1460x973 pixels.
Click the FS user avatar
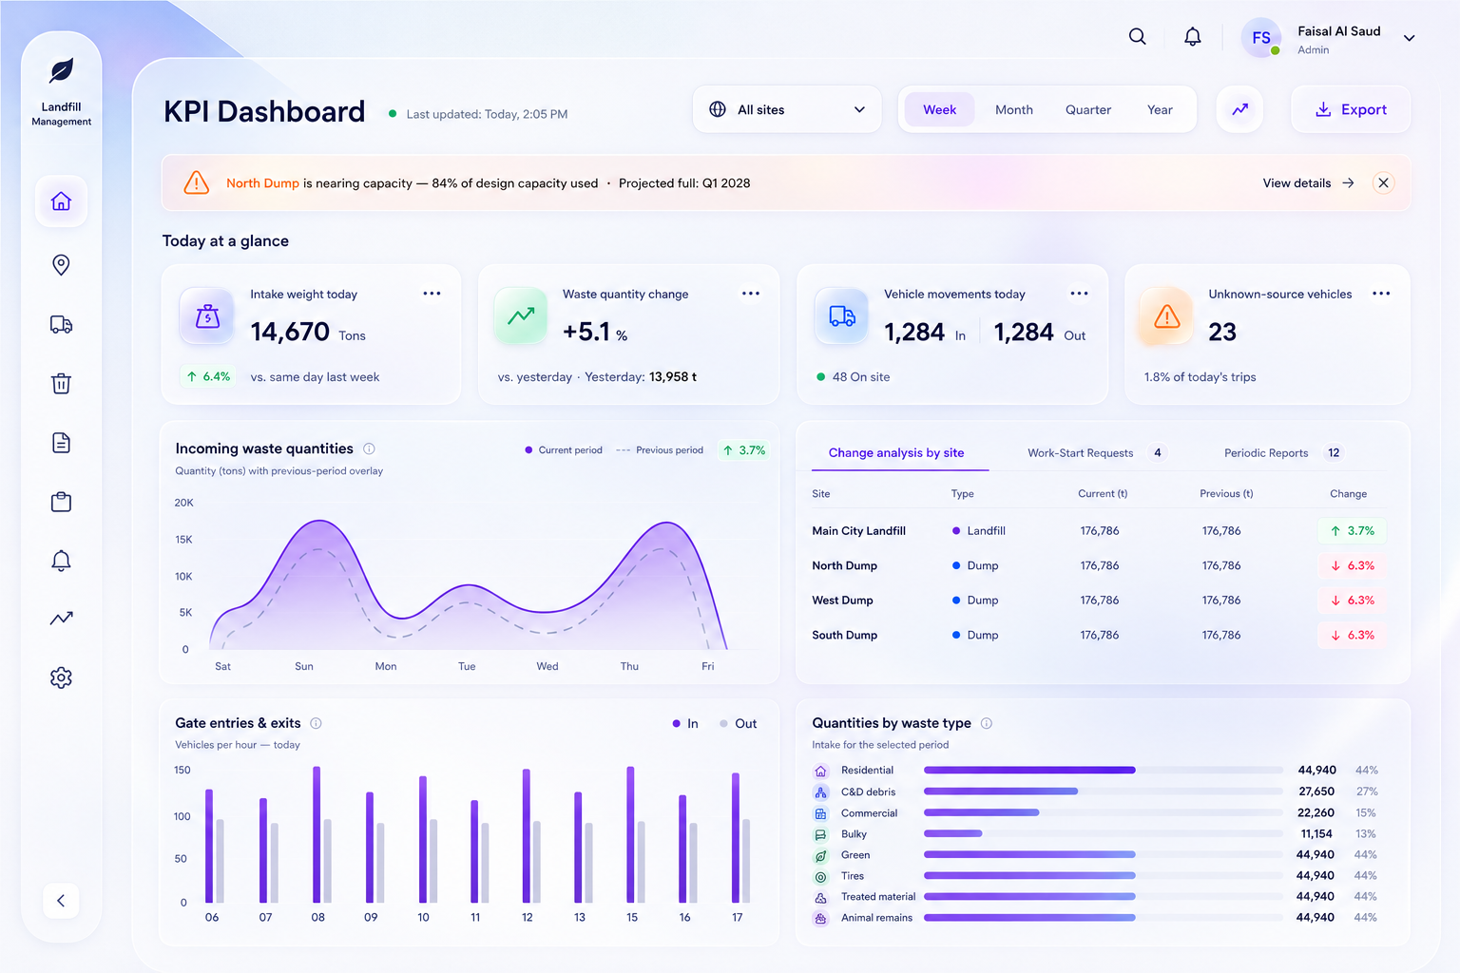click(1261, 38)
